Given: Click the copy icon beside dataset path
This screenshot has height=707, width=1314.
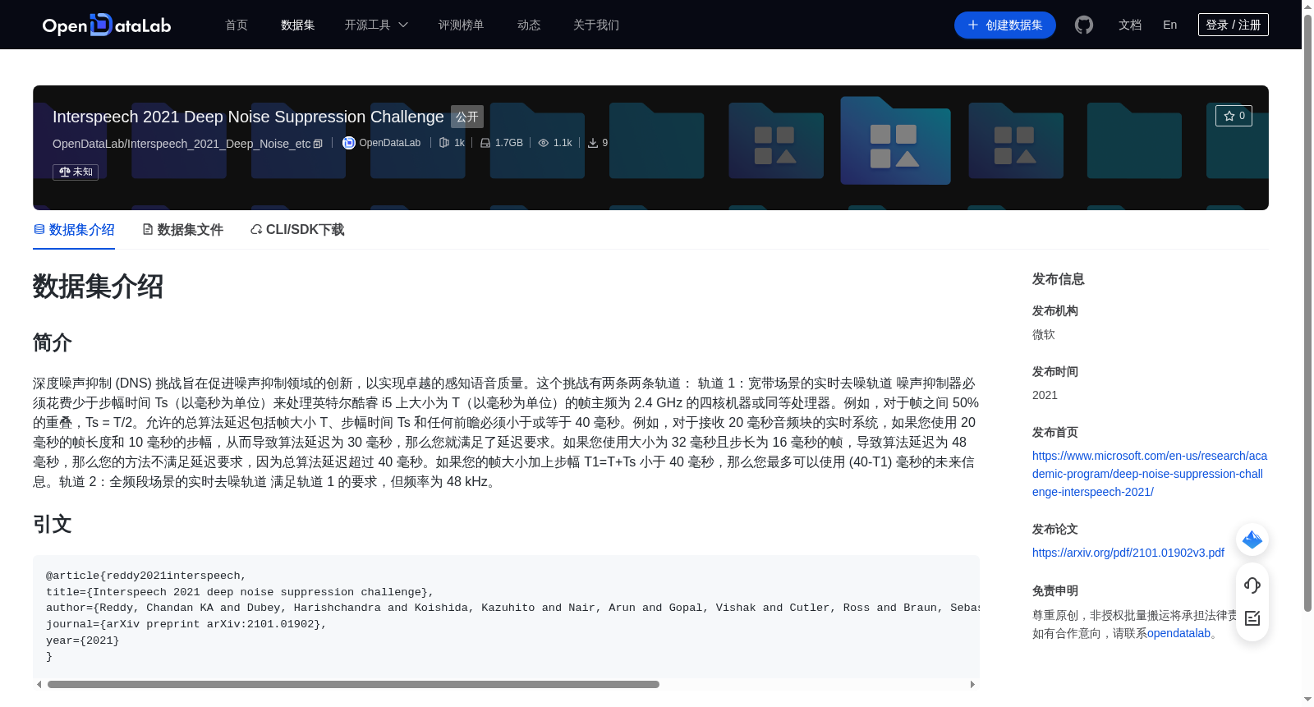Looking at the screenshot, I should tap(318, 144).
